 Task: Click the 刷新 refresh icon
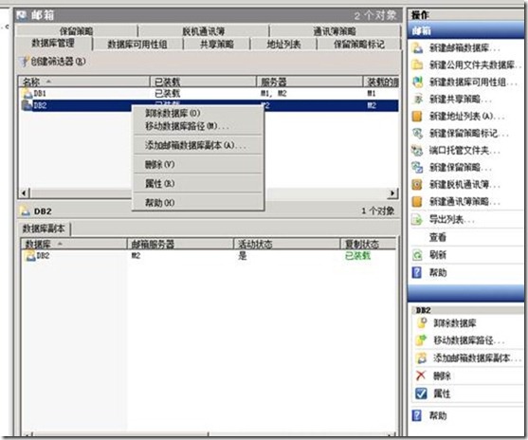417,255
